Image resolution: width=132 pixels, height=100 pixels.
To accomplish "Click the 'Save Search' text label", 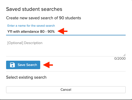I will coord(27,65).
